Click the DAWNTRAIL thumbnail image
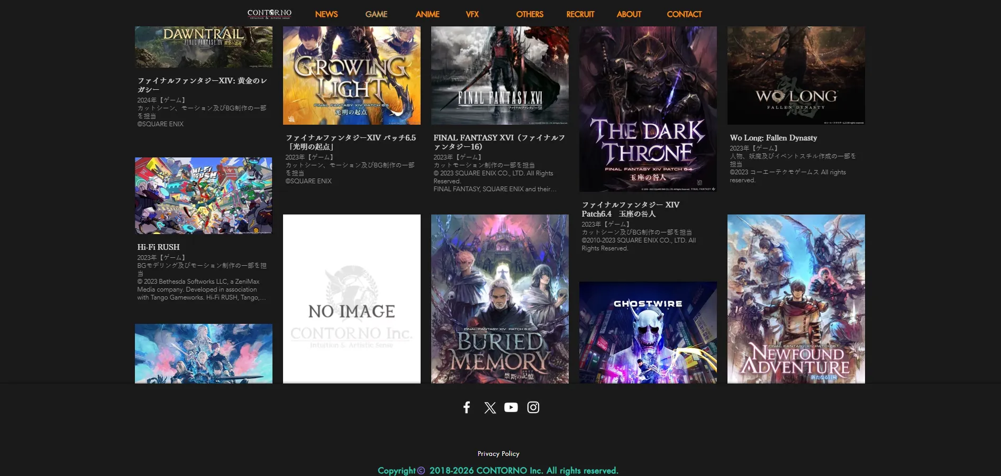The image size is (1001, 476). coord(203,46)
